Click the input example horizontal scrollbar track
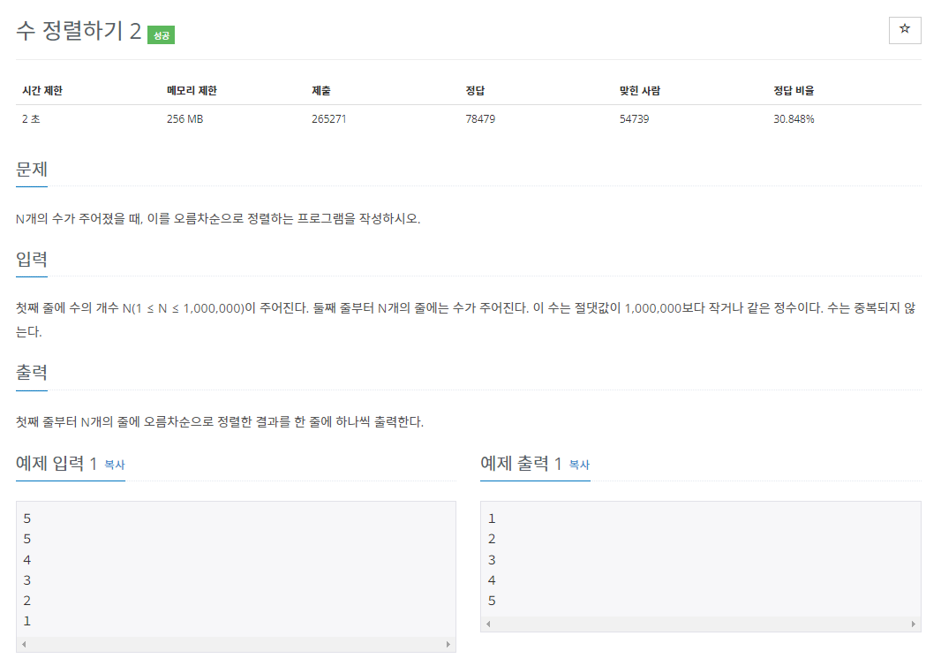The height and width of the screenshot is (666, 941). click(236, 645)
